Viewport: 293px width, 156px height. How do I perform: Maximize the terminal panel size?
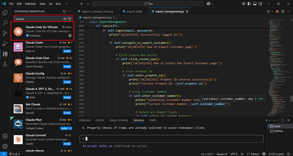[283, 120]
